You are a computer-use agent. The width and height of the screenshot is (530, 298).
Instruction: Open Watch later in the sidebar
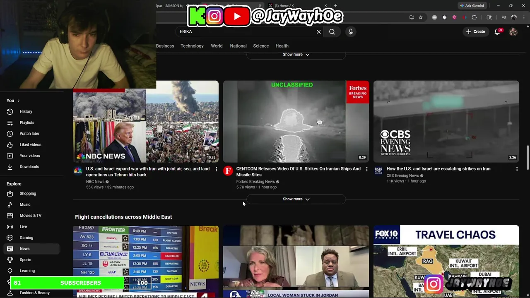31,134
